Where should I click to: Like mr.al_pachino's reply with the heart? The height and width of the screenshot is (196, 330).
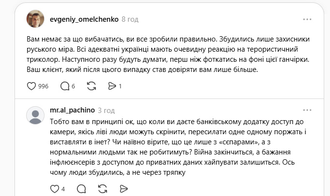54,188
